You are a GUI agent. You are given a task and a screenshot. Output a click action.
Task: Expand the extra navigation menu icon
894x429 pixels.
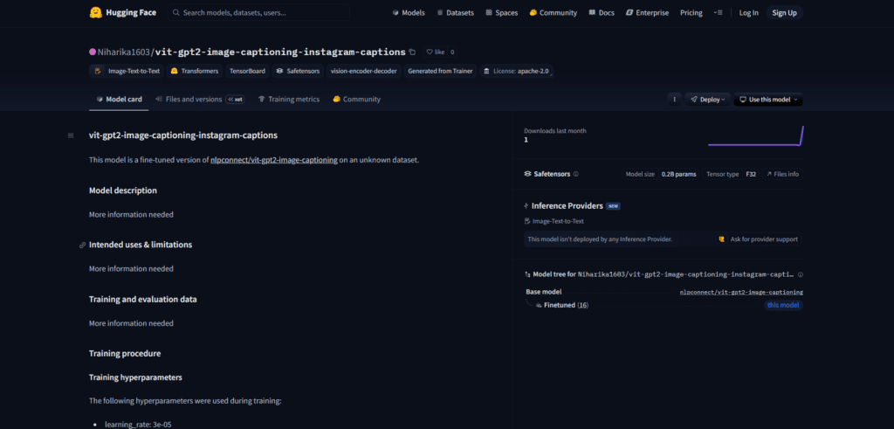tap(719, 12)
